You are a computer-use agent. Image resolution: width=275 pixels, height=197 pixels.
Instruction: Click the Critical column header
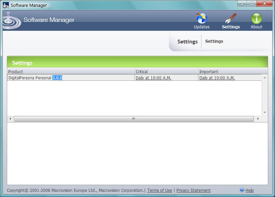pyautogui.click(x=166, y=71)
